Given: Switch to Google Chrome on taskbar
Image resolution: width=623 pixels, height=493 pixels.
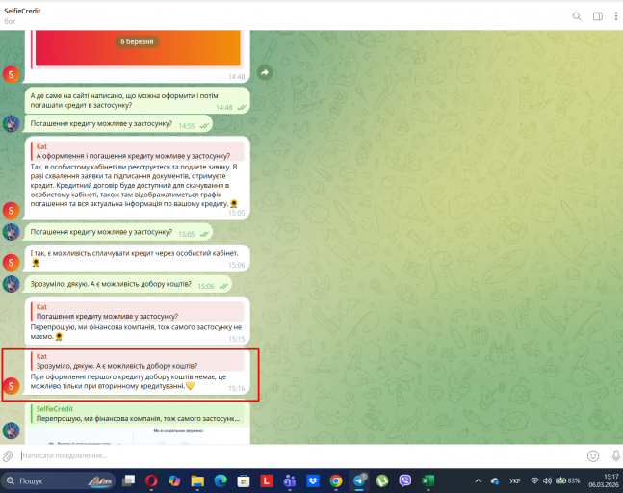Looking at the screenshot, I should [x=336, y=481].
